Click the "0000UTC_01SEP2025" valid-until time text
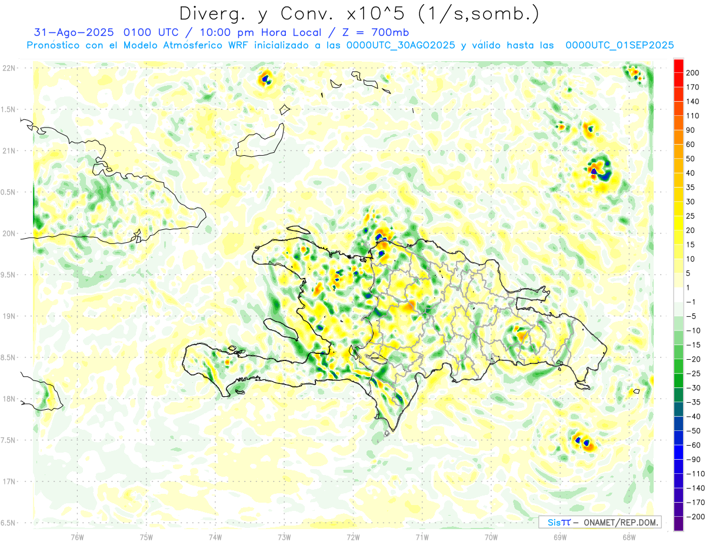This screenshot has height=545, width=706. point(620,45)
